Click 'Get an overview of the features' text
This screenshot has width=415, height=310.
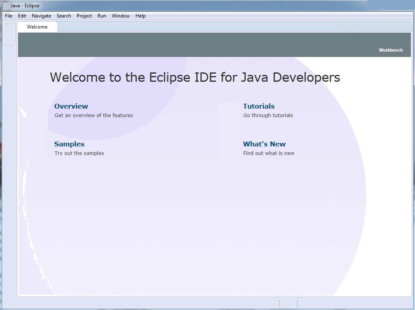click(94, 115)
